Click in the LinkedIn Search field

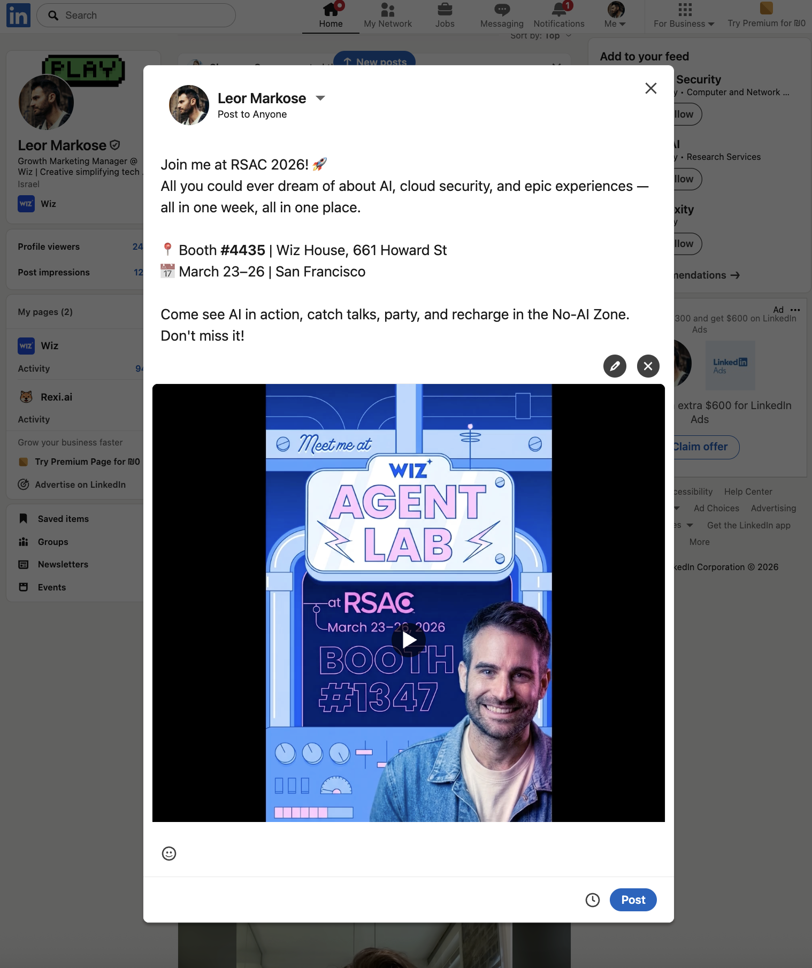[136, 16]
